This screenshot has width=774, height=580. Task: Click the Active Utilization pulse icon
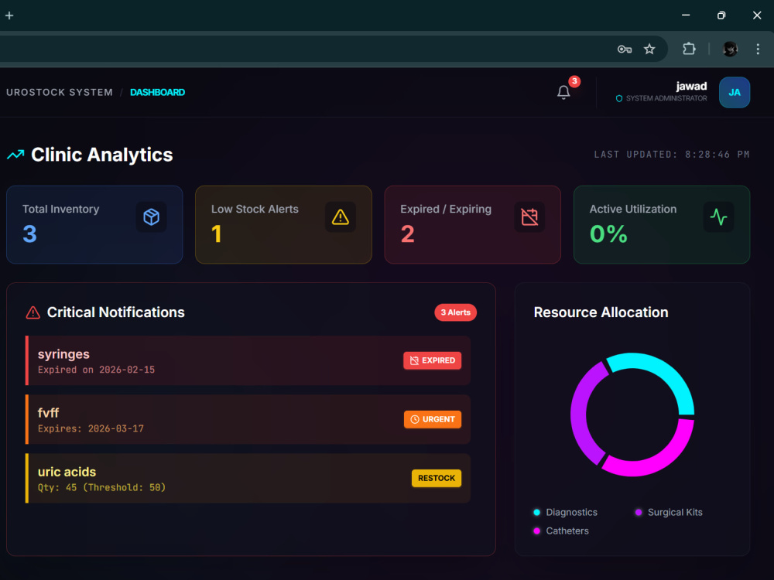pos(718,217)
